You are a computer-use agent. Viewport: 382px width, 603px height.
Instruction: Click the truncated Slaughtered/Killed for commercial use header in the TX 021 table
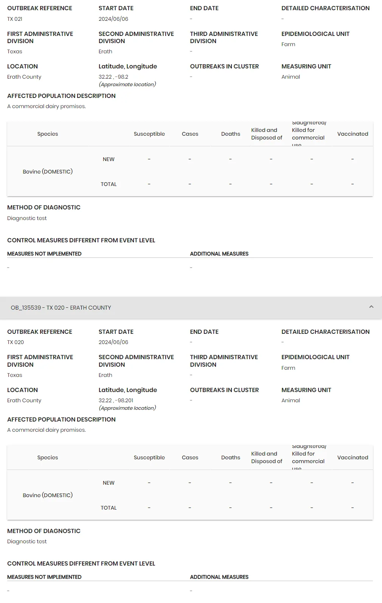point(309,134)
